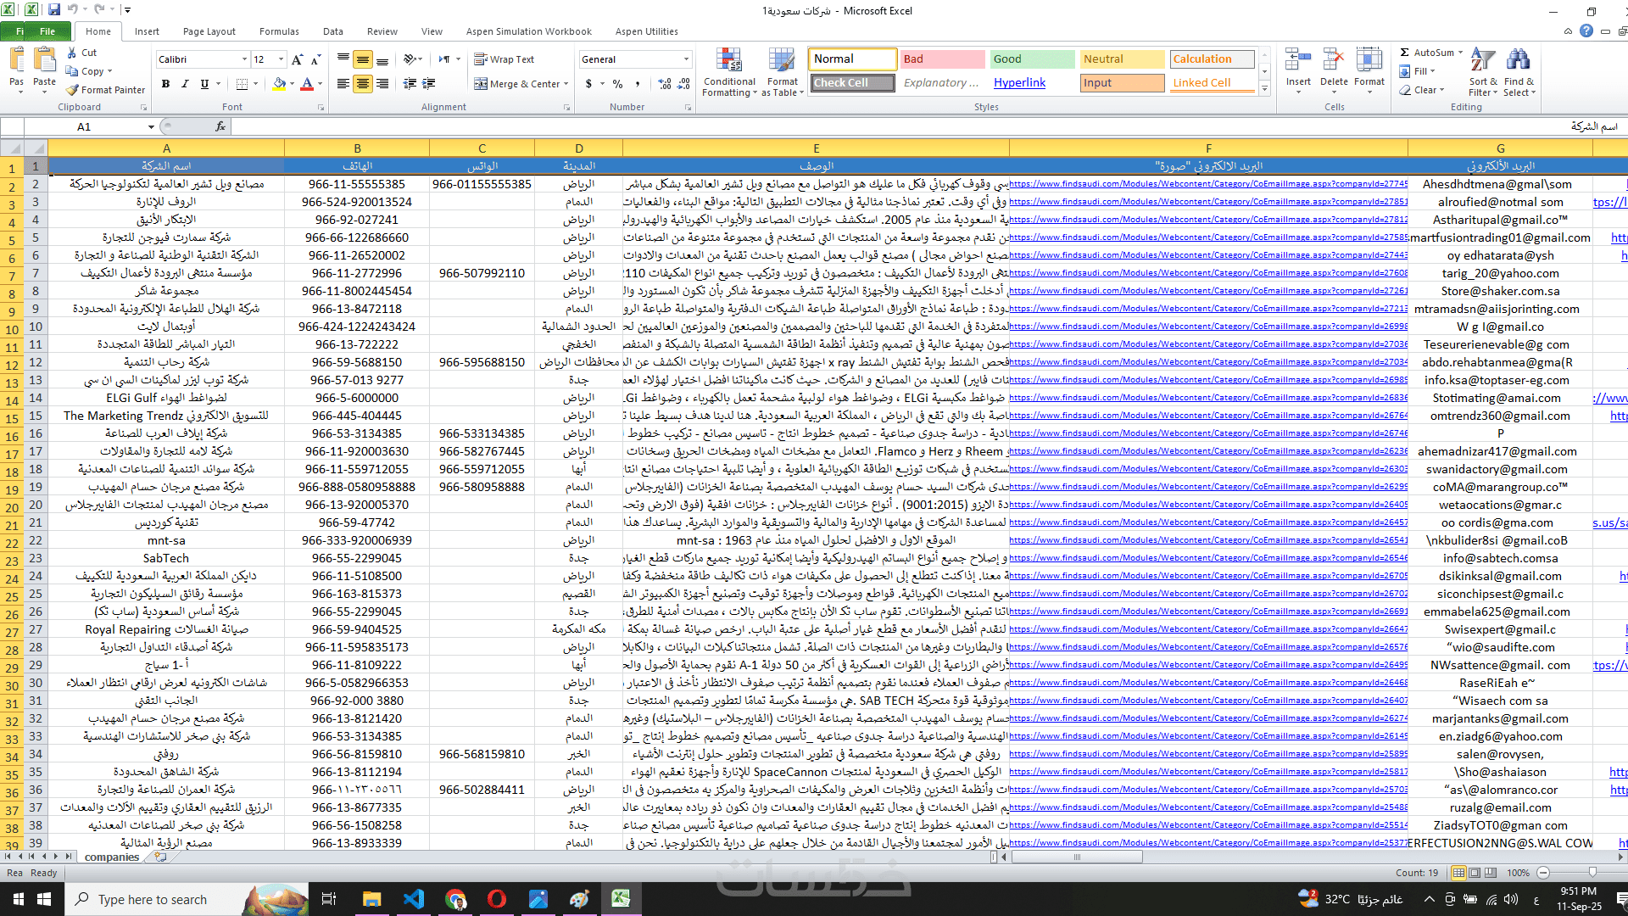Click the Format Painter brush icon
This screenshot has height=916, width=1628.
(73, 90)
